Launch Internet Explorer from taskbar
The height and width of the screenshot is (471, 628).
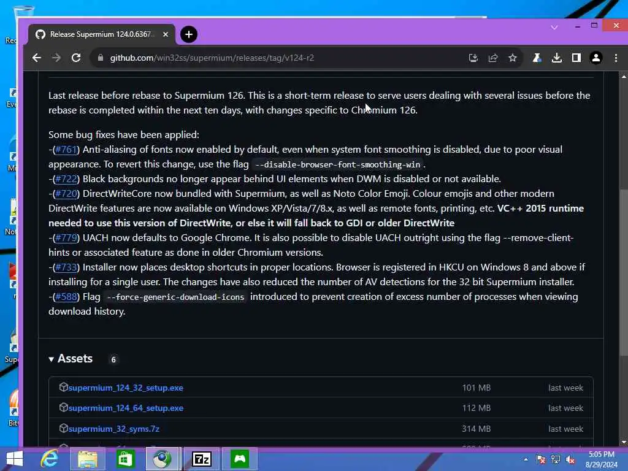click(50, 459)
